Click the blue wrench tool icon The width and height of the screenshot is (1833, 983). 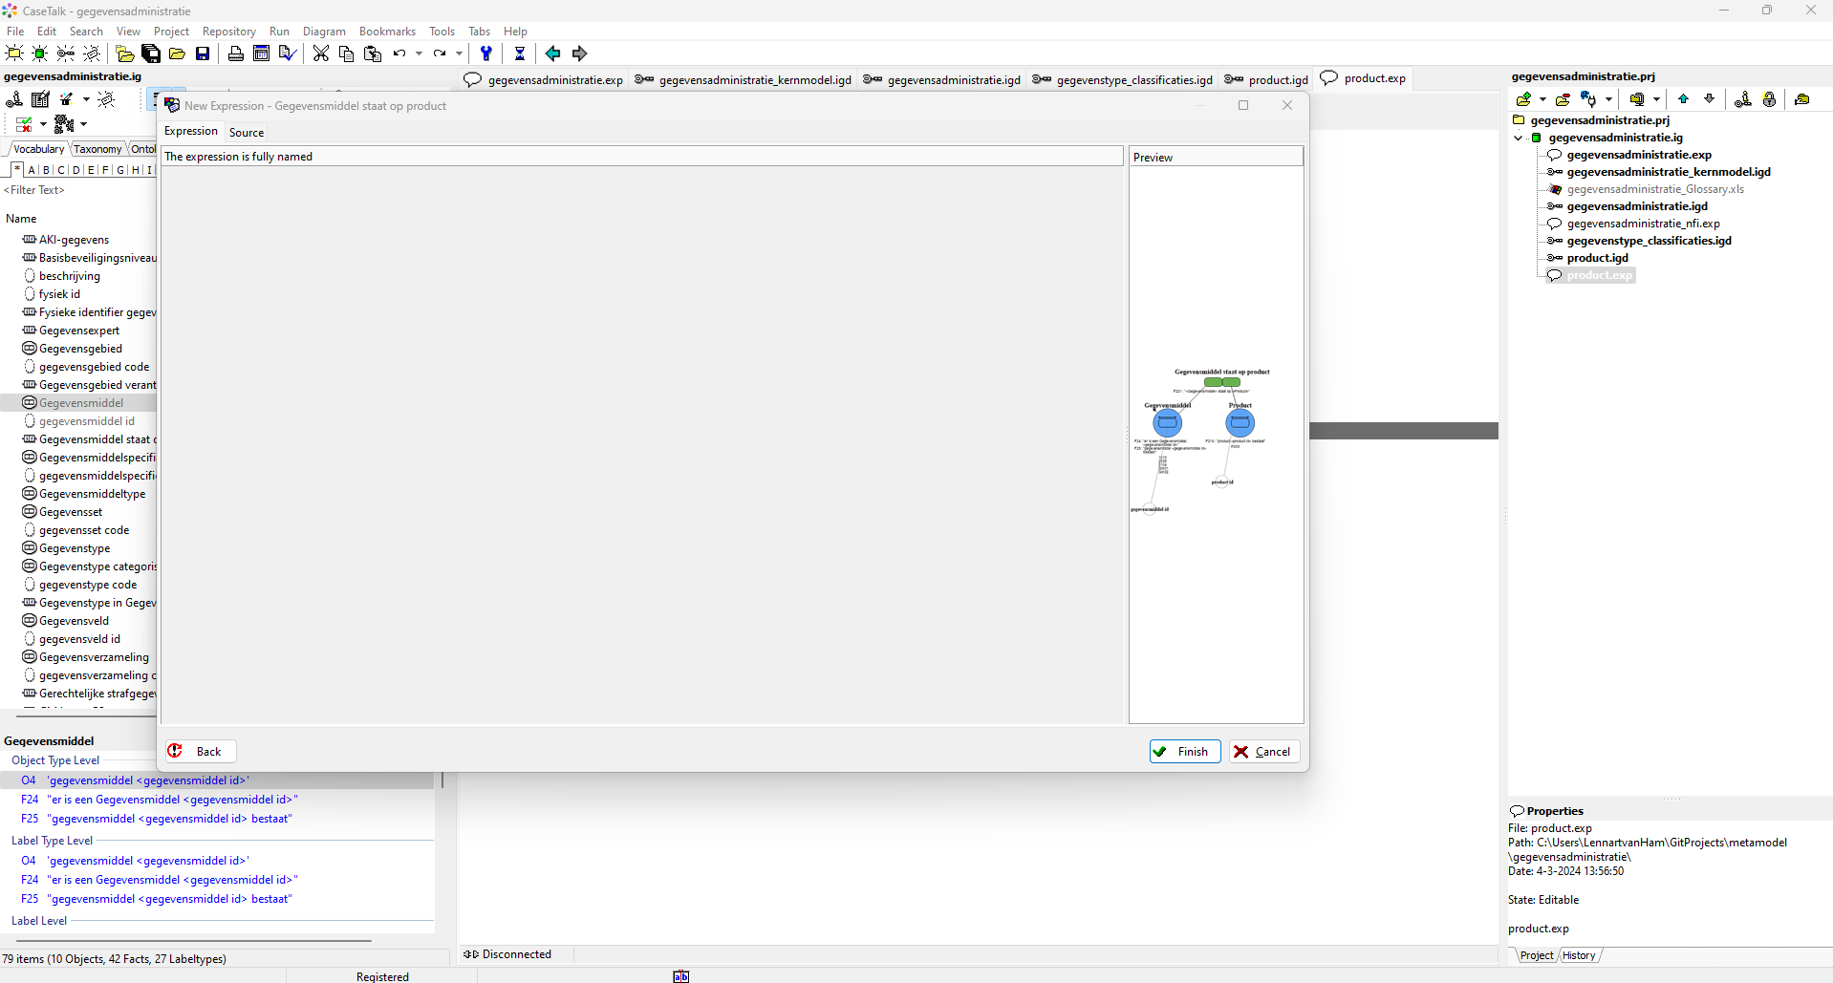click(486, 53)
